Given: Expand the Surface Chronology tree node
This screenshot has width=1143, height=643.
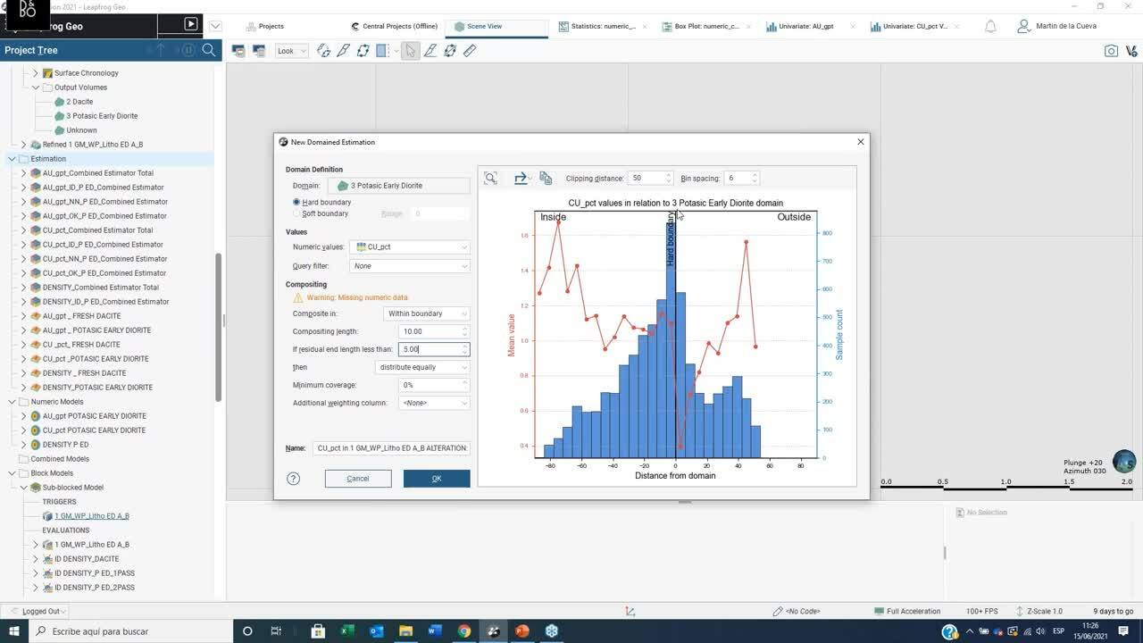Looking at the screenshot, I should click(36, 73).
